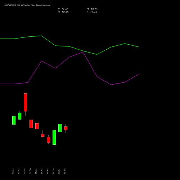The width and height of the screenshot is (180, 180).
Task: Click the open value 'O: 12.40'
Action: (63, 12)
